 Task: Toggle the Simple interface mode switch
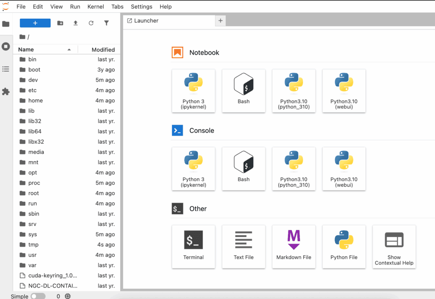(38, 296)
